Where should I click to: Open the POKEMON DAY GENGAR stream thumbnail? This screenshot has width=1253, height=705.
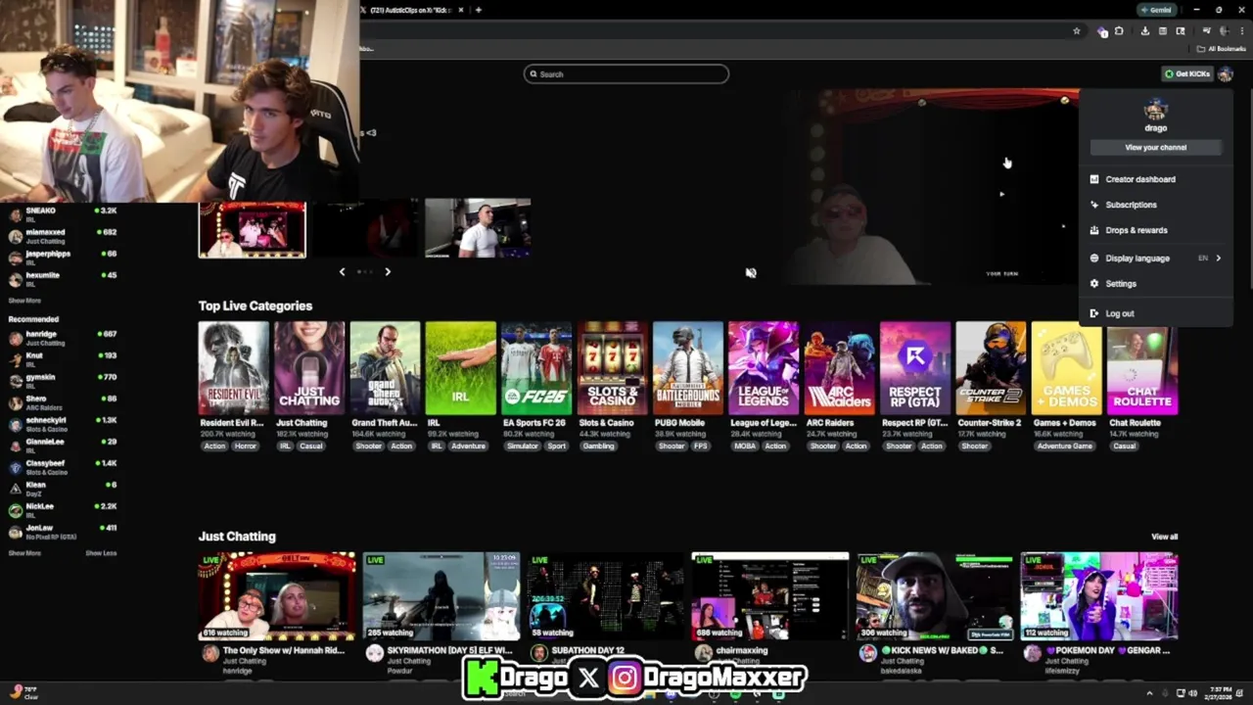(1099, 596)
